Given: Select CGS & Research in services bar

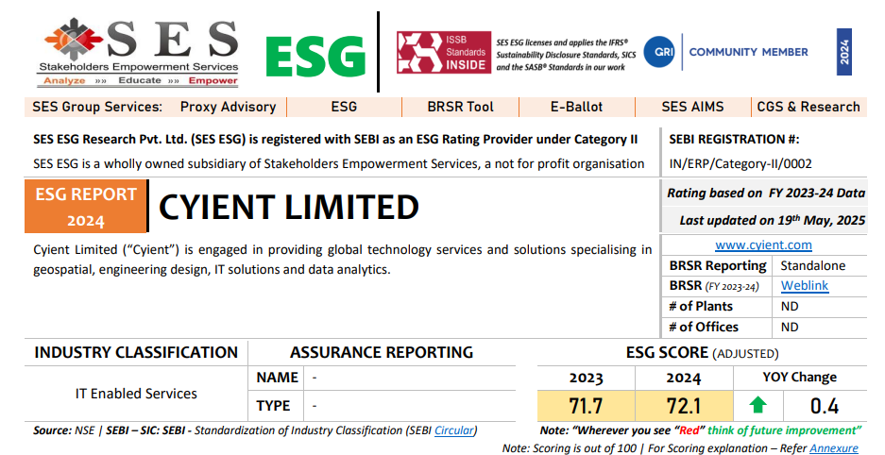Looking at the screenshot, I should 808,107.
